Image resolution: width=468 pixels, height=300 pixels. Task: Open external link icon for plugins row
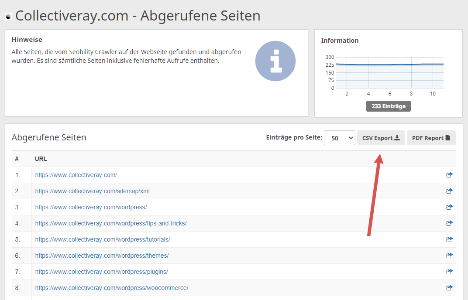click(x=449, y=271)
